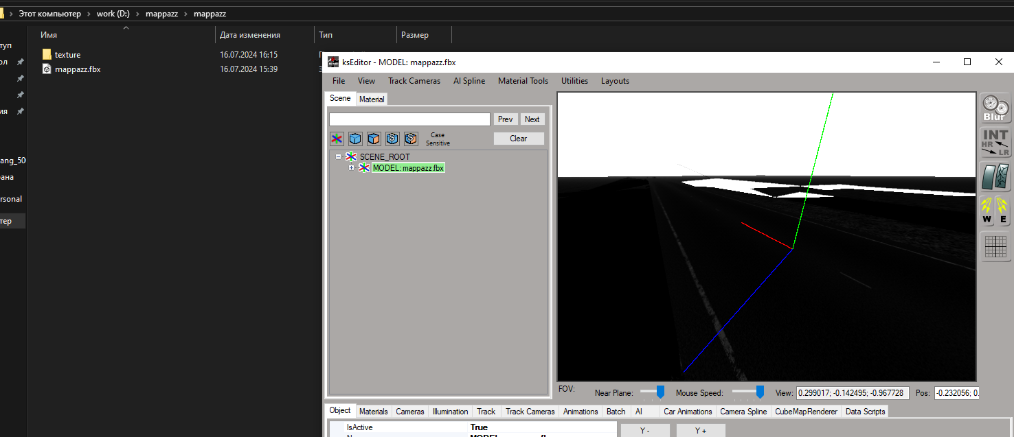Click the mappazz.fbx file icon in Explorer
Screen dimensions: 1014x437
tap(47, 69)
